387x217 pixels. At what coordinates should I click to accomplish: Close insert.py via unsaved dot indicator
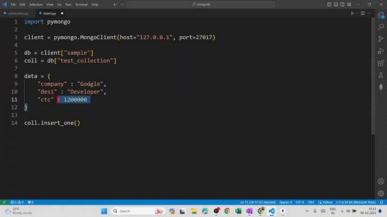[x=62, y=13]
